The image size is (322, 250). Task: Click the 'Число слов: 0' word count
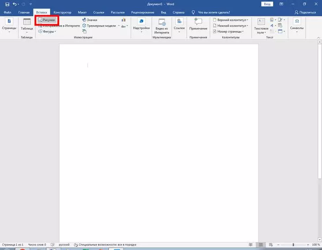pyautogui.click(x=37, y=245)
